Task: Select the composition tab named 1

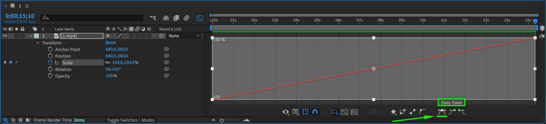Action: coord(20,6)
